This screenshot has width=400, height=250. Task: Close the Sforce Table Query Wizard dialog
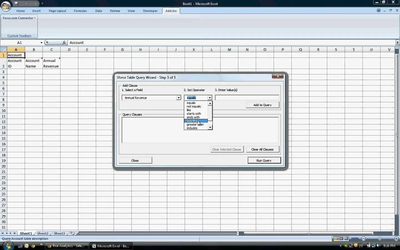pos(277,76)
